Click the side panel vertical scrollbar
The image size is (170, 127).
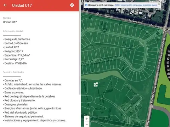(80, 47)
